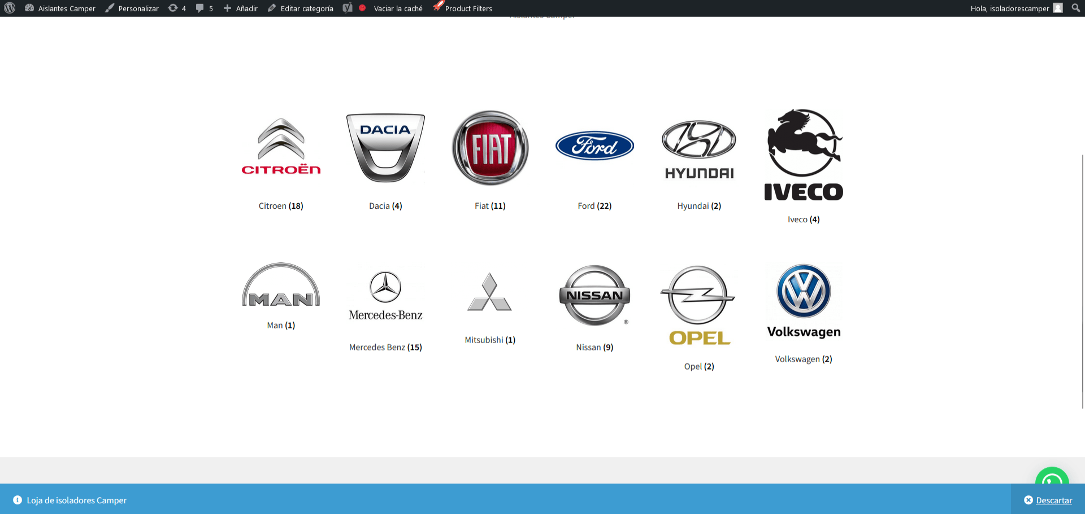Viewport: 1085px width, 514px height.
Task: Click the user avatar in admin bar
Action: [1058, 8]
